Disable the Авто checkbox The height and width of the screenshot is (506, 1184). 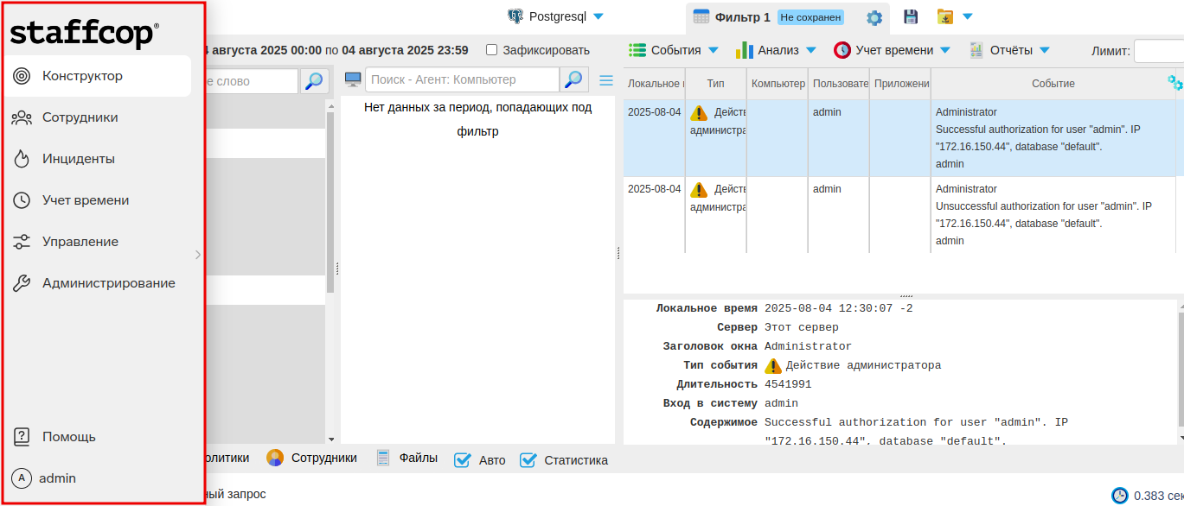pos(462,460)
